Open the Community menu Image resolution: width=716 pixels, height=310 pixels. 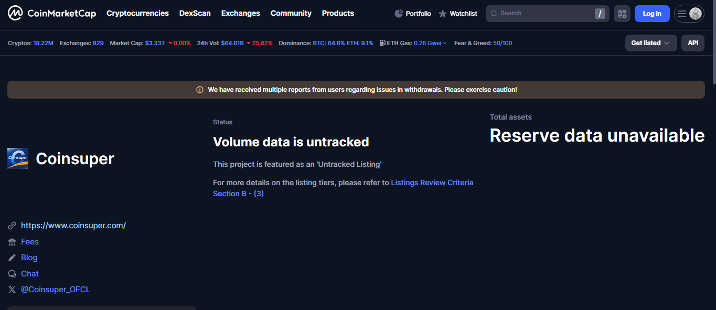(291, 13)
